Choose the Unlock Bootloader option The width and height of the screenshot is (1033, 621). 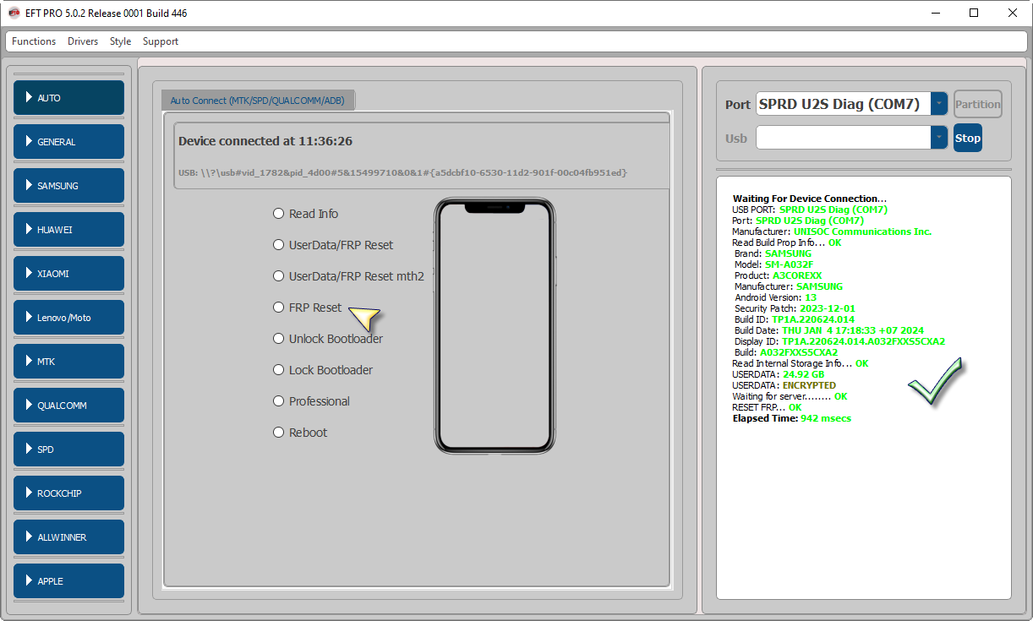[327, 339]
